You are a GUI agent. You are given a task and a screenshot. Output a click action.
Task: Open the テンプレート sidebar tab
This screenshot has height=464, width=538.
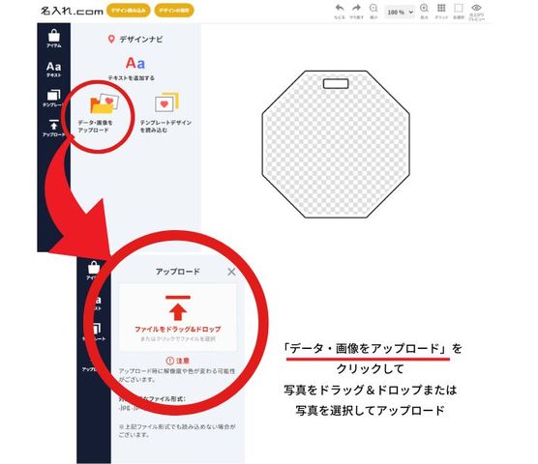tap(53, 99)
